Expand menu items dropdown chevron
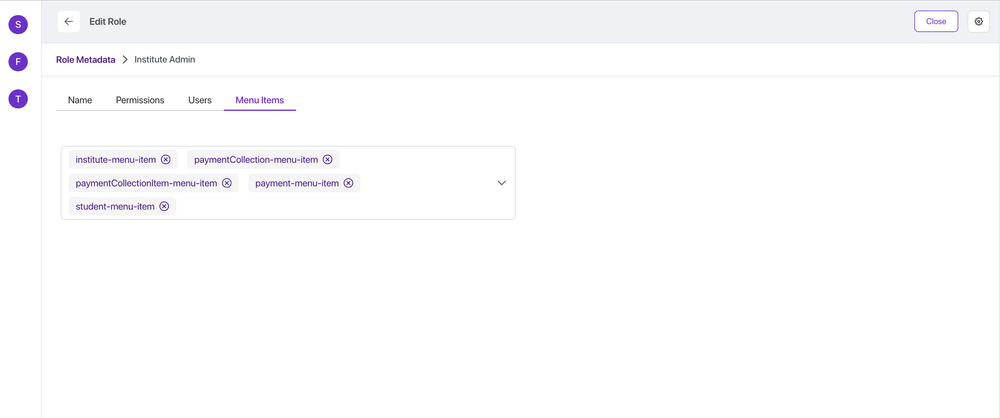 click(x=502, y=183)
